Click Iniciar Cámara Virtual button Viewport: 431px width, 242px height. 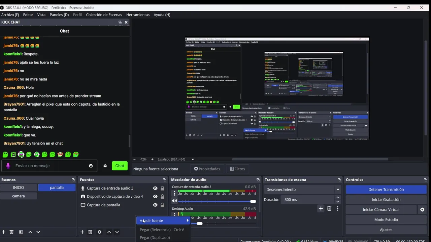click(381, 210)
